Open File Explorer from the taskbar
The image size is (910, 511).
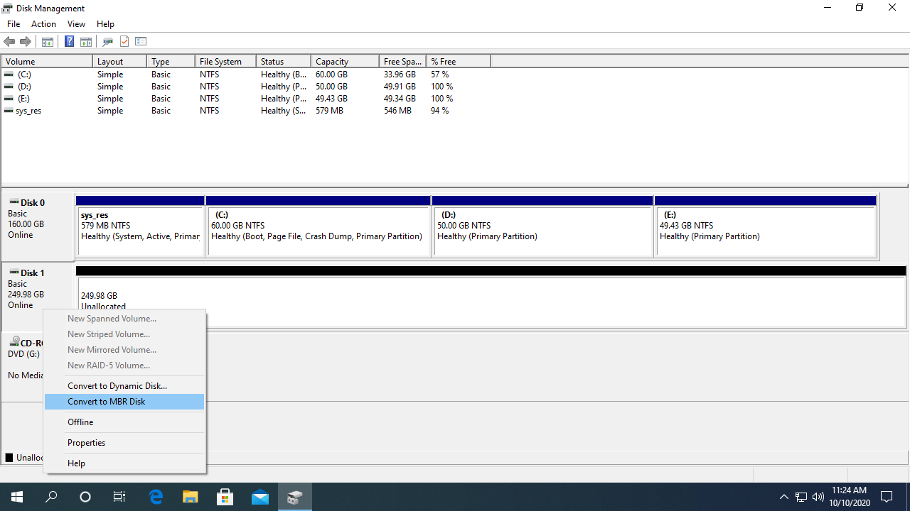(190, 497)
